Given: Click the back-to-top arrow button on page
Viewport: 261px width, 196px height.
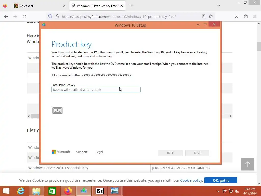Looking at the screenshot, I should click(248, 164).
